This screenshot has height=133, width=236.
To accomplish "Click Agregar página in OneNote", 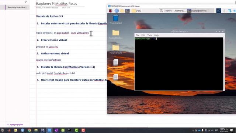I will tap(15, 125).
